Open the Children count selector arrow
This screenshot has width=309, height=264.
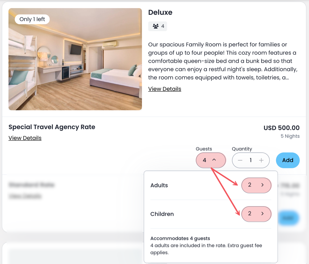(x=262, y=214)
